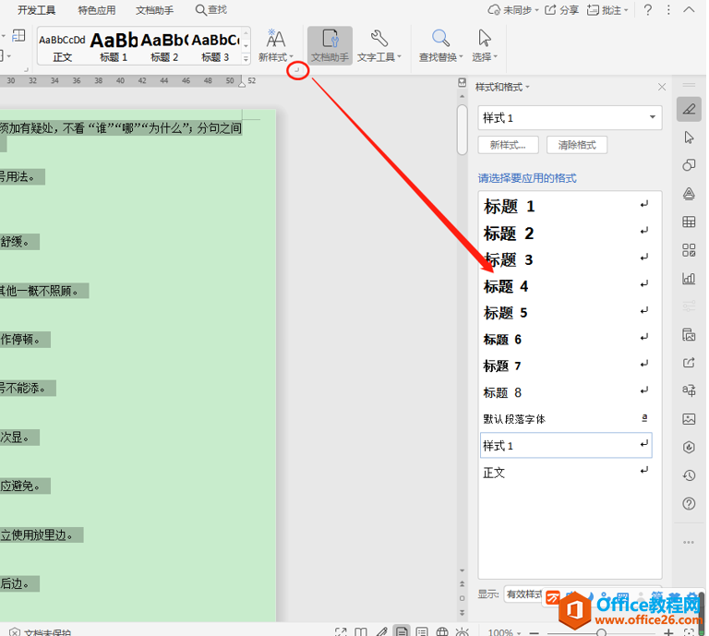Screen dimensions: 709x636
Task: Click the 查找 search box in ribbon
Action: tap(211, 9)
